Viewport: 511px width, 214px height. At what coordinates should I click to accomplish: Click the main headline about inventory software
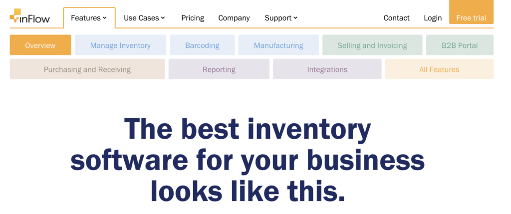tap(248, 160)
